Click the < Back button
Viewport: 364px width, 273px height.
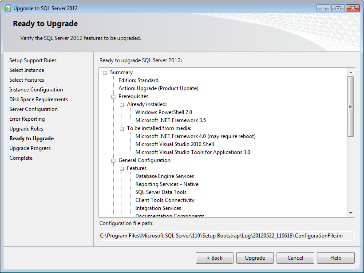[214, 258]
